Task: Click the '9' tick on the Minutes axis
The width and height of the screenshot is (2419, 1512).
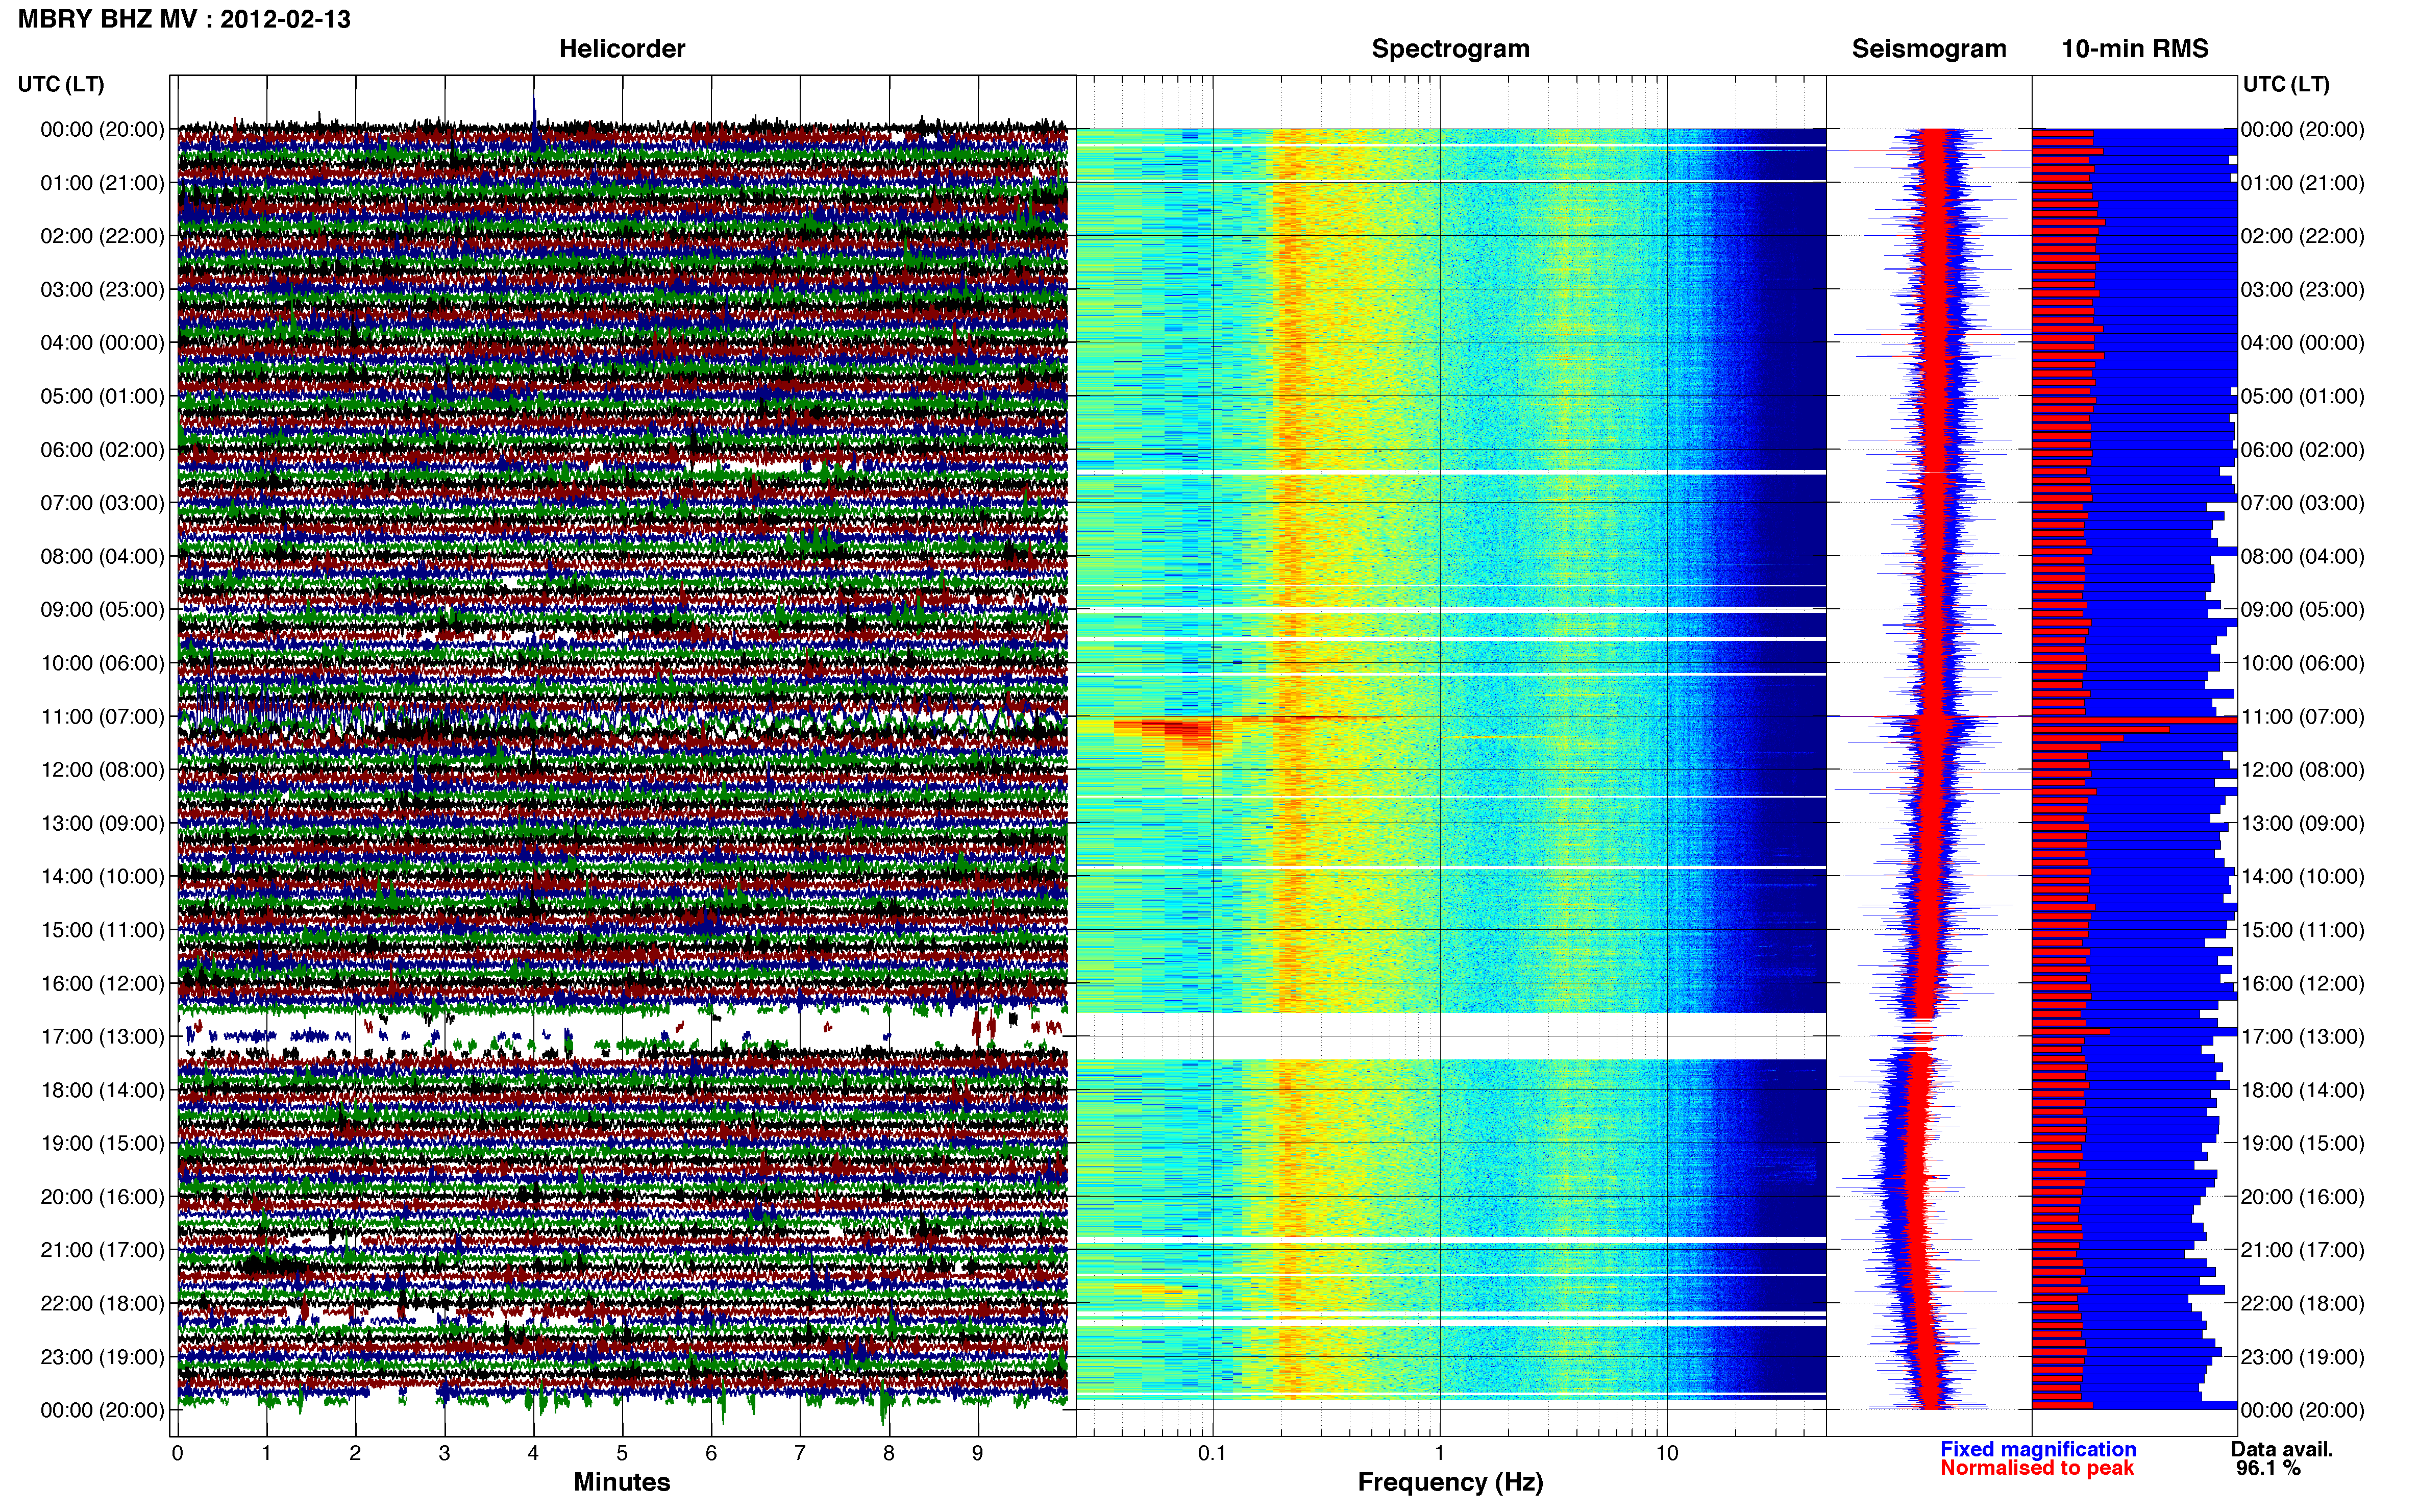Action: [978, 1453]
